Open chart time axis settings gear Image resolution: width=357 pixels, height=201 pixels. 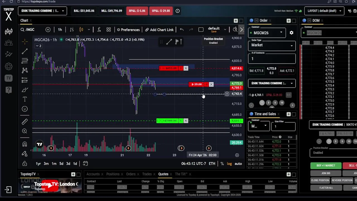[x=237, y=155]
